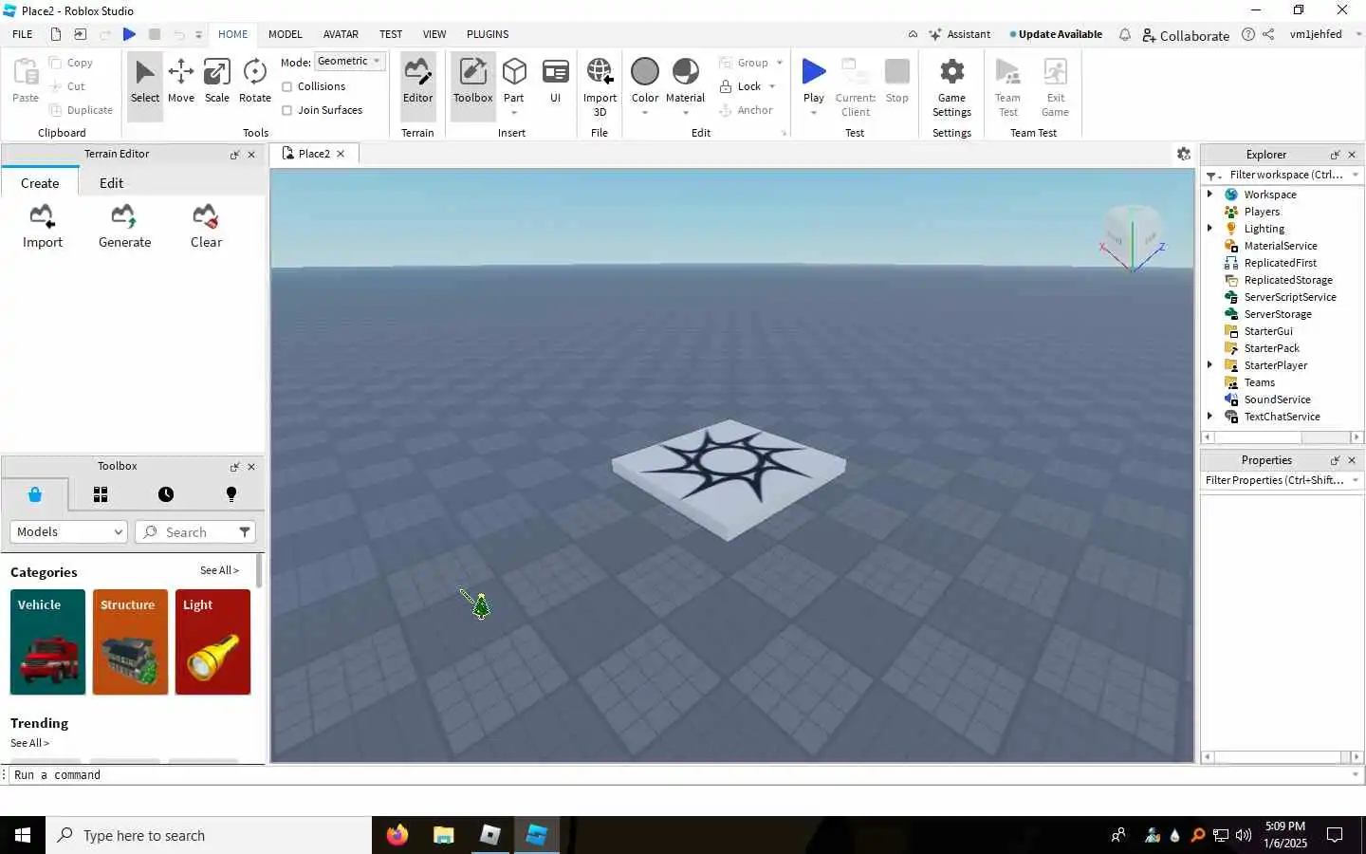Switch to the TEST ribbon tab
The image size is (1366, 854).
[391, 34]
